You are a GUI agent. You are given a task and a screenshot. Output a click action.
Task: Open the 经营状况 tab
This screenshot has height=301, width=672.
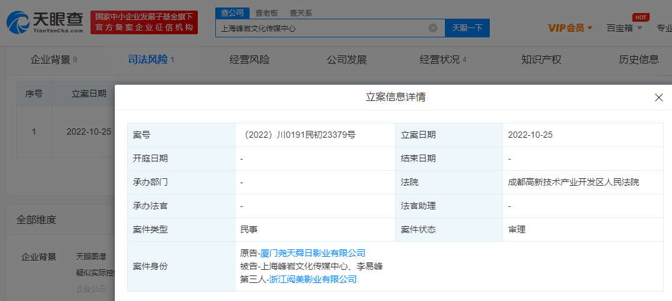[443, 60]
